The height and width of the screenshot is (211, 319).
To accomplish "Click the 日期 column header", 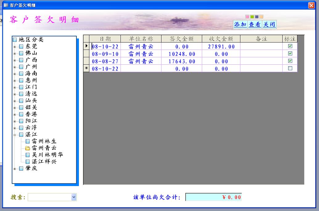I will [x=105, y=39].
